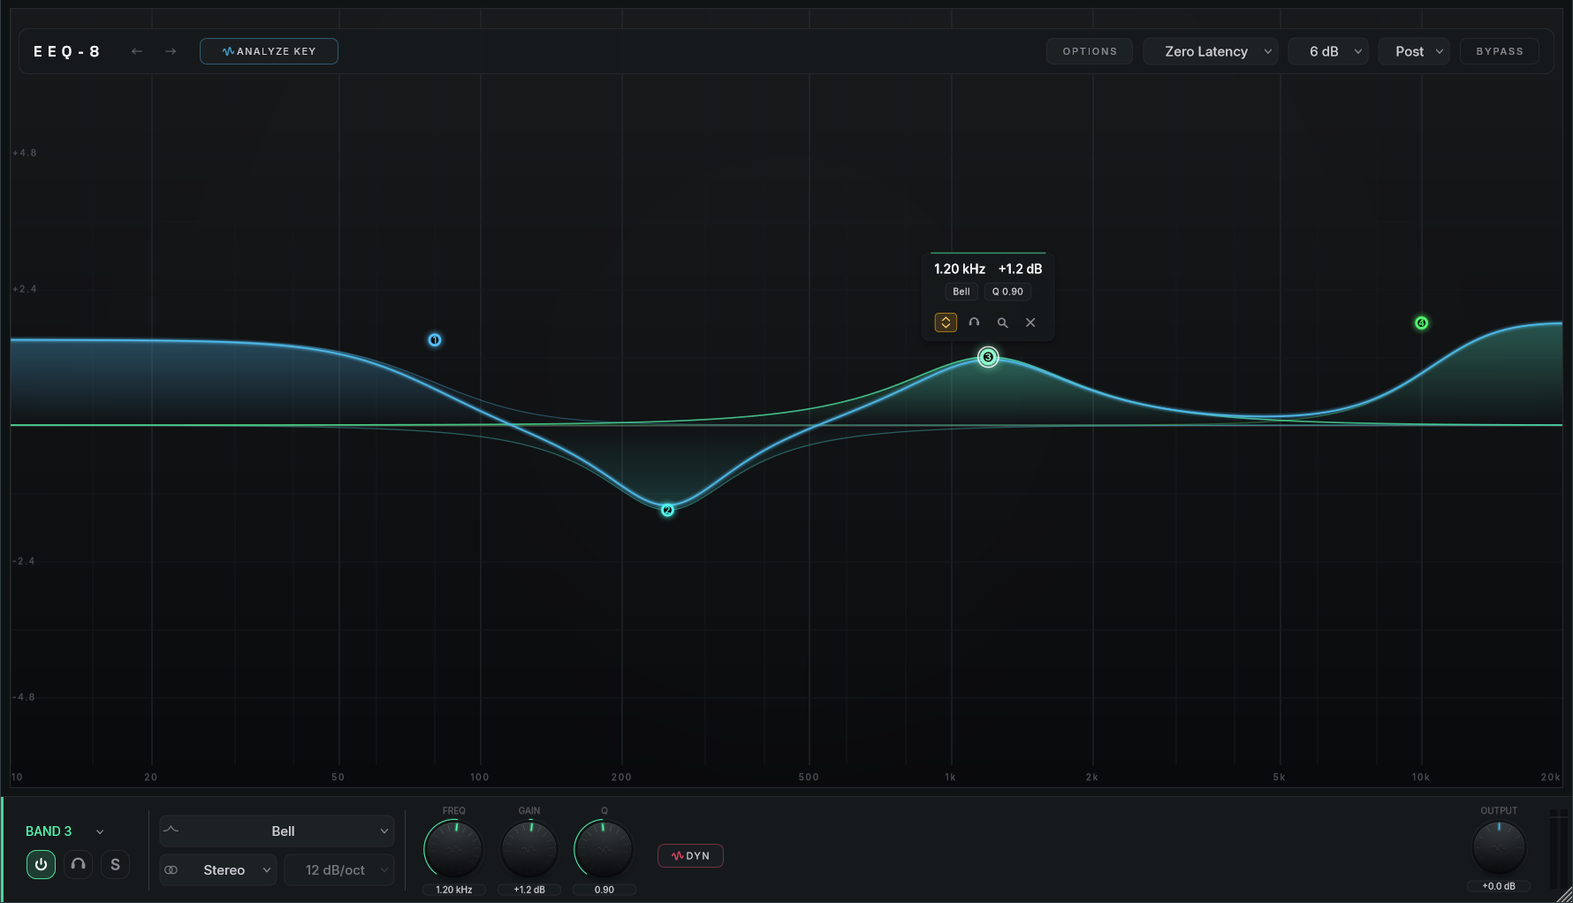Click the magnifier icon in band popup

[x=1002, y=322]
